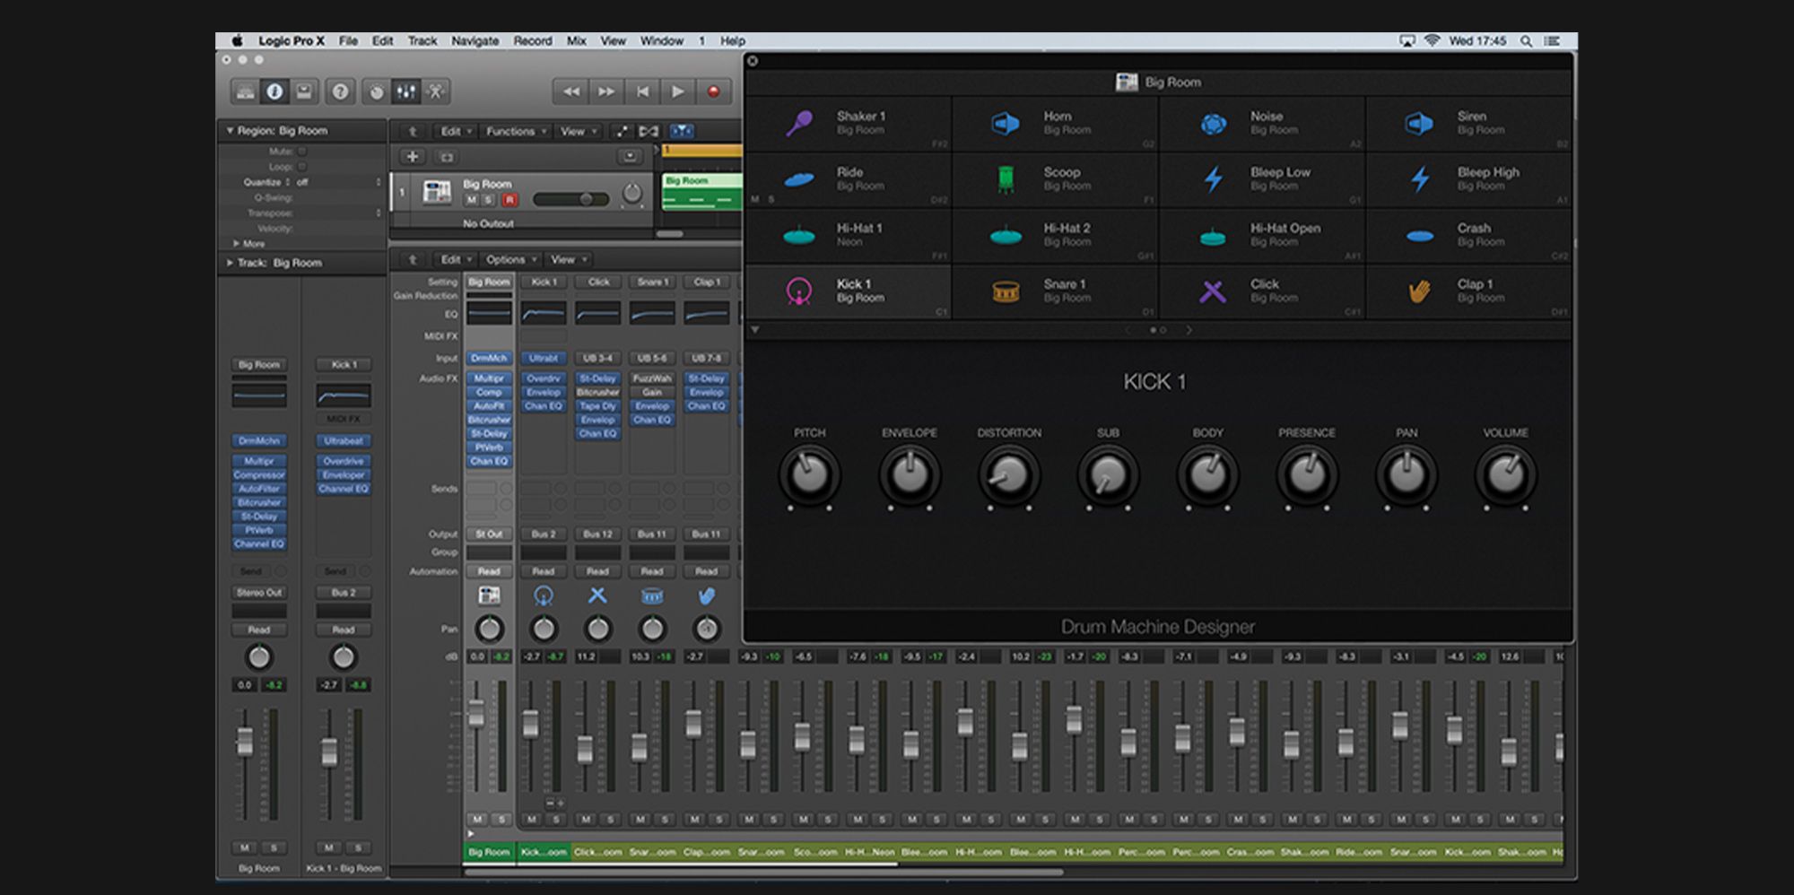The width and height of the screenshot is (1794, 895).
Task: Click the Kick 1 PITCH knob
Action: 809,474
